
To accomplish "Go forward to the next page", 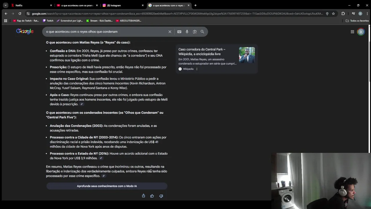I will point(13,14).
